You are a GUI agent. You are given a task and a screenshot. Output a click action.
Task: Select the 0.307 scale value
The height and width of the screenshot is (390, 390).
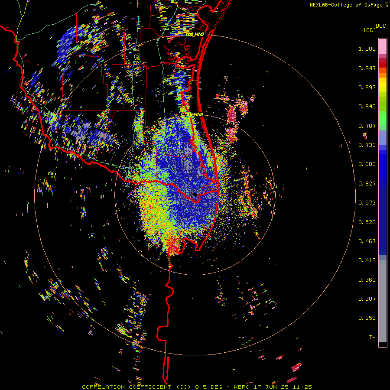(x=367, y=299)
